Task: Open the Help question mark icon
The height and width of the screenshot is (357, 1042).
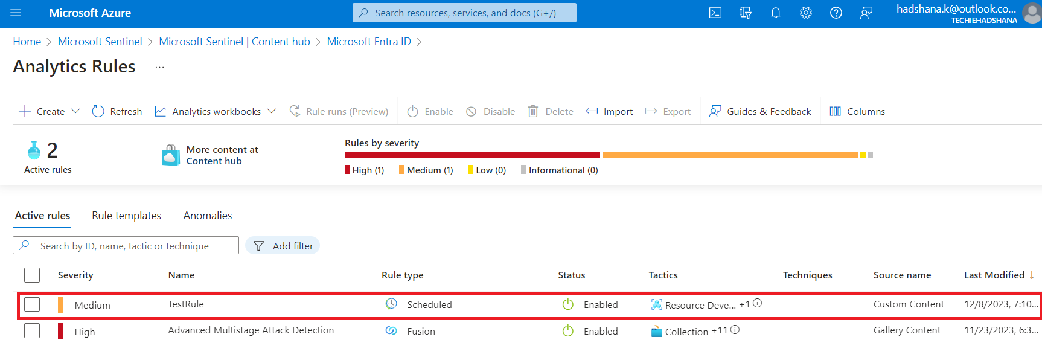Action: point(836,13)
